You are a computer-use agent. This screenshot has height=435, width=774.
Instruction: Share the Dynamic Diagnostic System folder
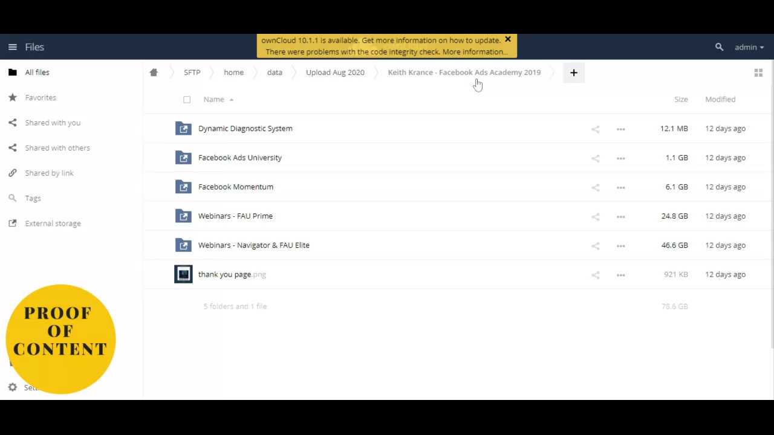pyautogui.click(x=596, y=129)
